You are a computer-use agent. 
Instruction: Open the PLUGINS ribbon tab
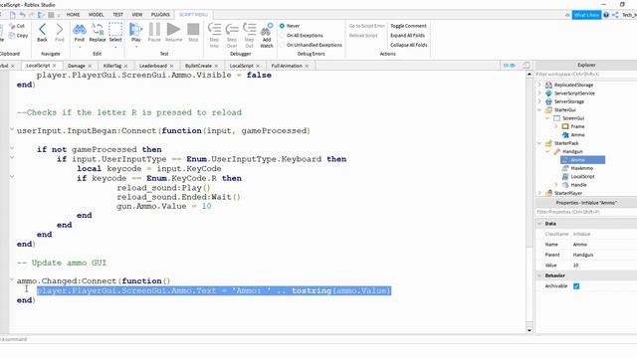coord(160,15)
